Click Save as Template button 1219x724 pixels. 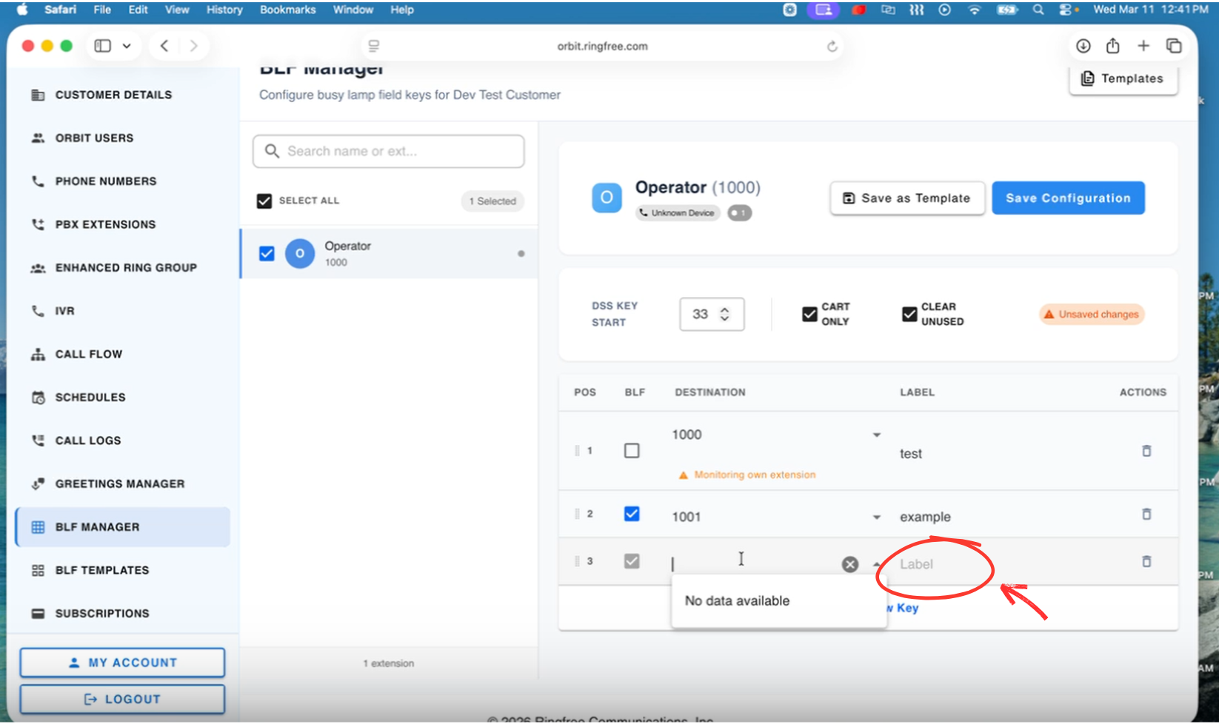(x=907, y=198)
